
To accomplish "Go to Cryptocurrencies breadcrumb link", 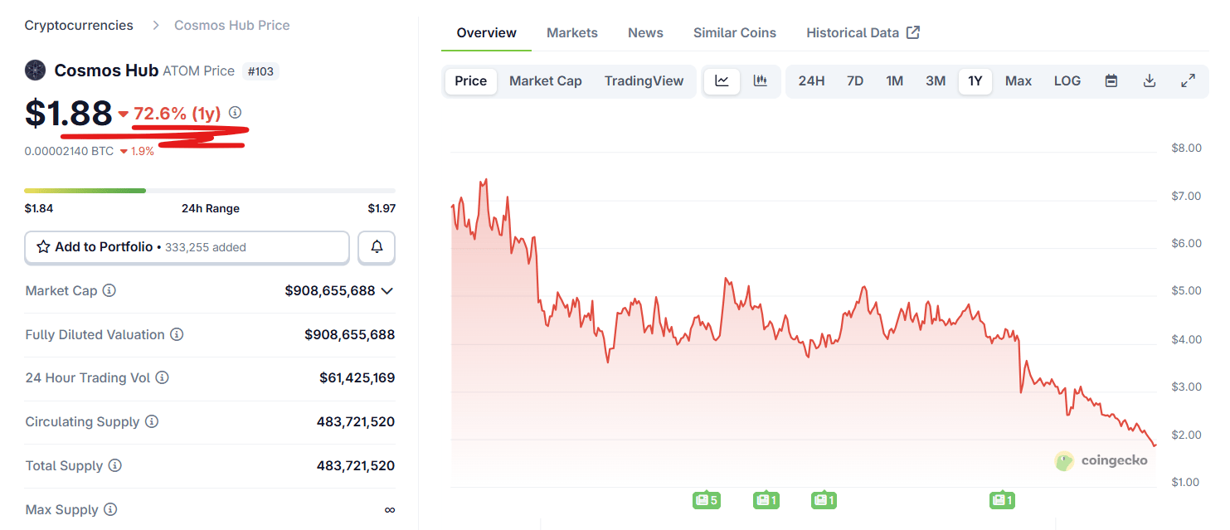I will pyautogui.click(x=79, y=25).
